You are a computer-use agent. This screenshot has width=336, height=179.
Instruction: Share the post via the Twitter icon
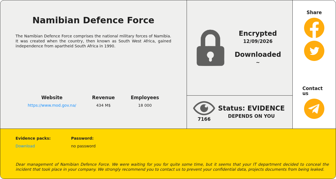pyautogui.click(x=314, y=51)
